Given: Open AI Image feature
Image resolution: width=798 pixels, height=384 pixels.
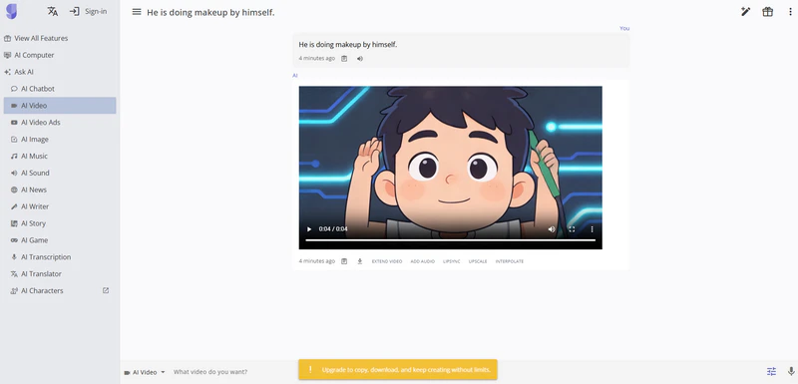Looking at the screenshot, I should click(x=60, y=139).
